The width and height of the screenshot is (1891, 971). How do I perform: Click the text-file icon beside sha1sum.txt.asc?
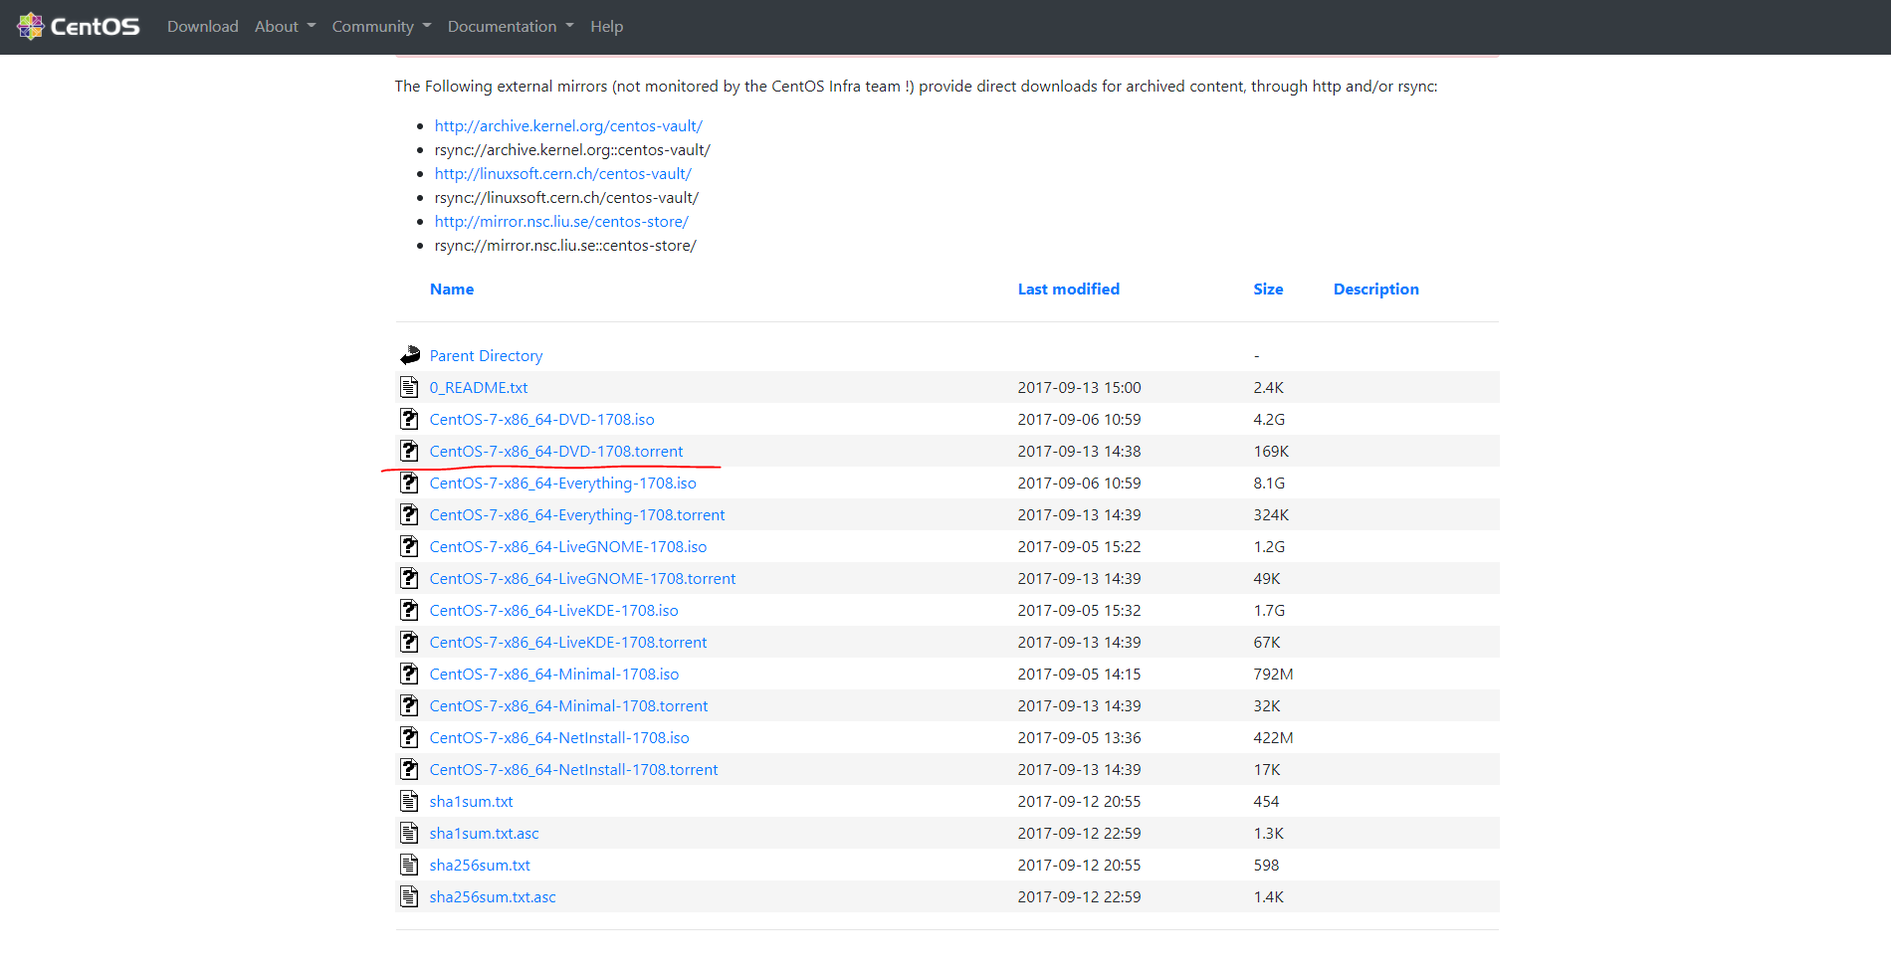(409, 833)
